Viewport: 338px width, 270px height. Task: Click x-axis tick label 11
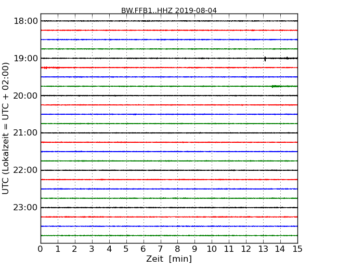point(229,249)
